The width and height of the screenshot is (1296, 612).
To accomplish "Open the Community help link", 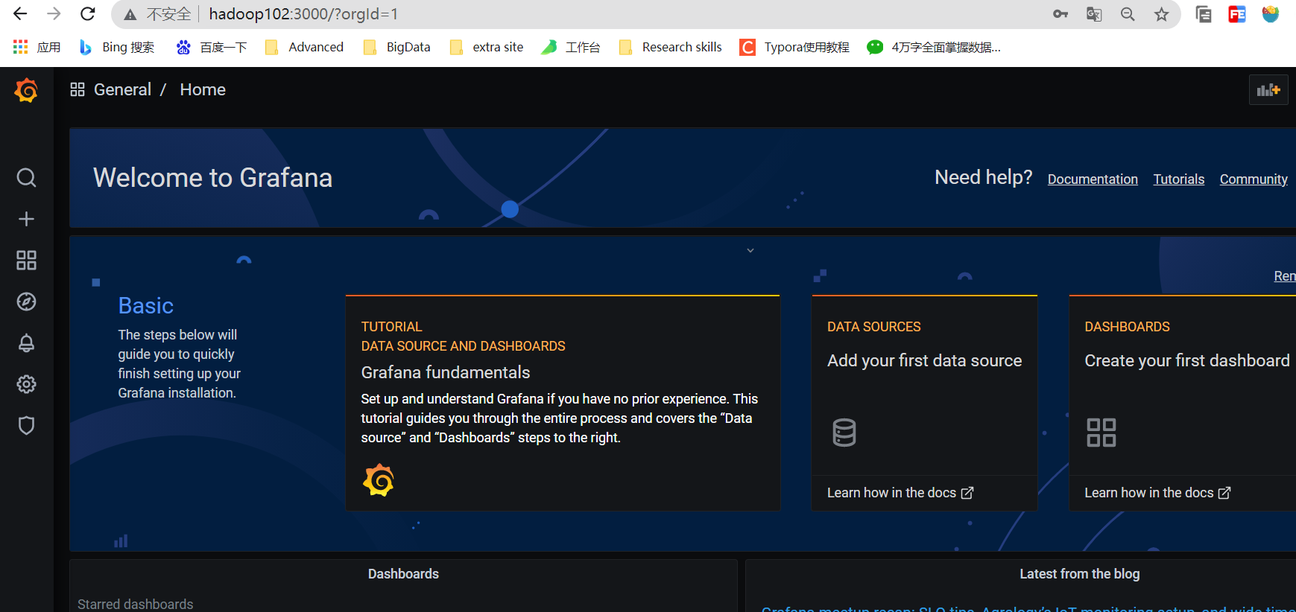I will pyautogui.click(x=1254, y=179).
